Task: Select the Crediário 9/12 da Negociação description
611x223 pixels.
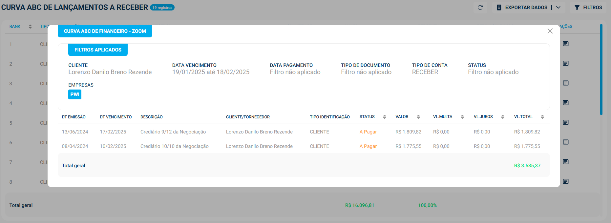Action: [x=173, y=132]
